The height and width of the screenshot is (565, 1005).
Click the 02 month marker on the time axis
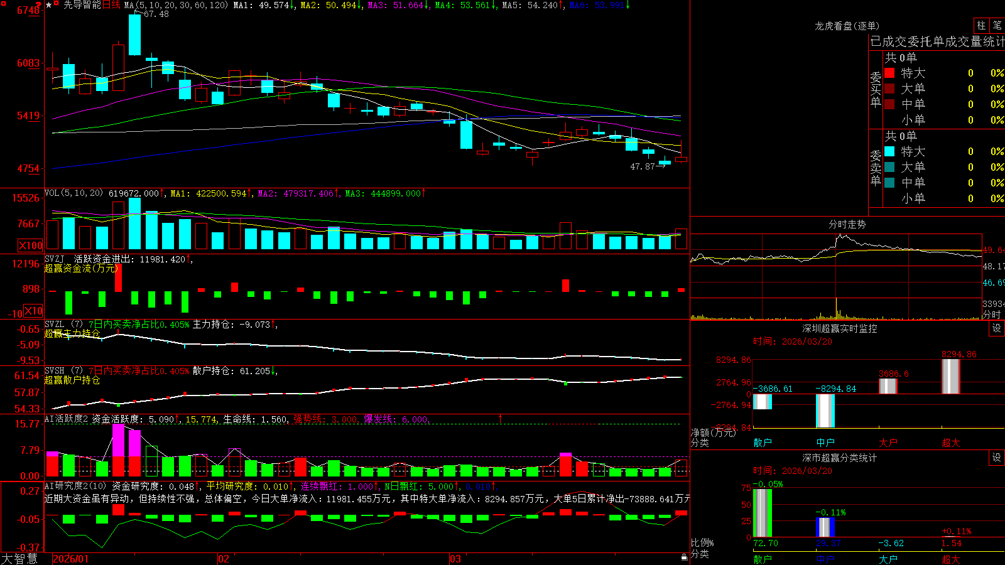click(224, 559)
